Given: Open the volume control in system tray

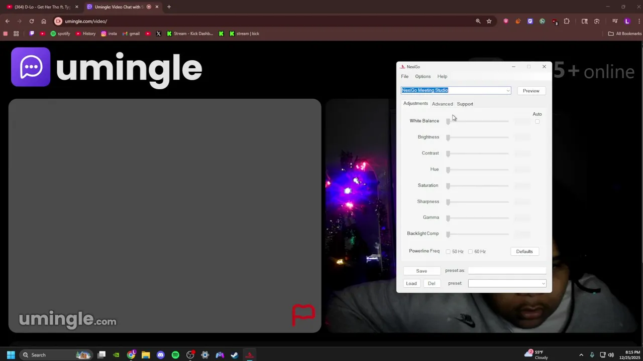Looking at the screenshot, I should coord(611,355).
